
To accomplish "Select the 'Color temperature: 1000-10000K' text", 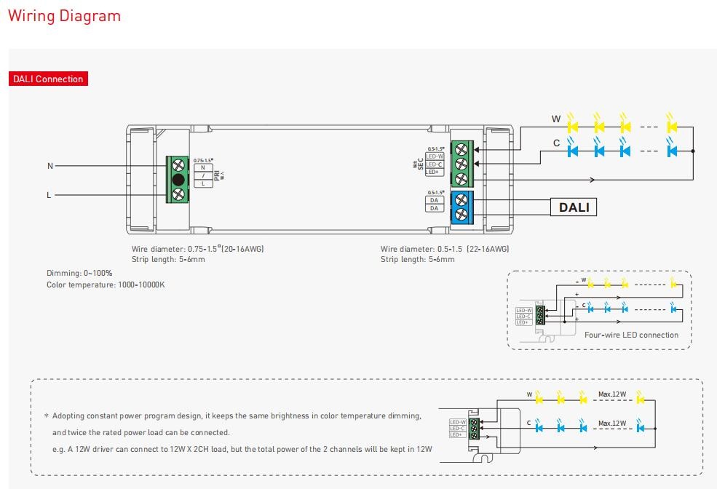I will [106, 285].
